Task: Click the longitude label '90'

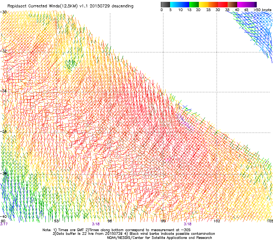Action: (x=3, y=221)
